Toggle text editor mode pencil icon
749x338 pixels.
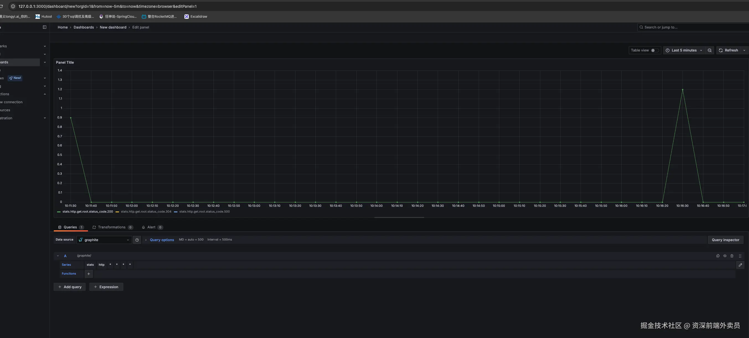tap(740, 265)
